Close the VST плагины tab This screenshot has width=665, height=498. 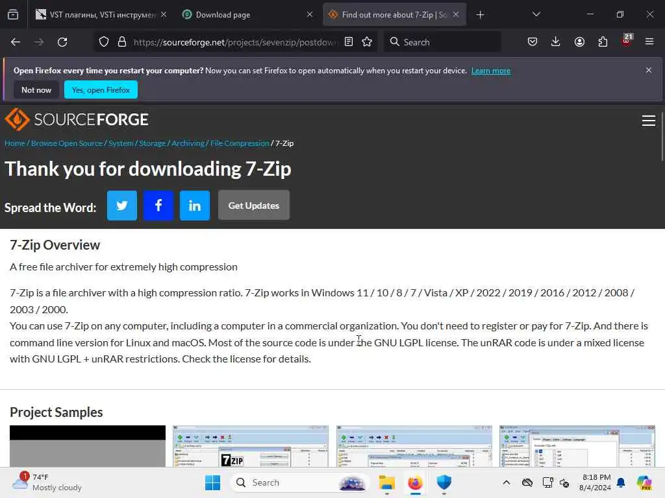[x=164, y=15]
